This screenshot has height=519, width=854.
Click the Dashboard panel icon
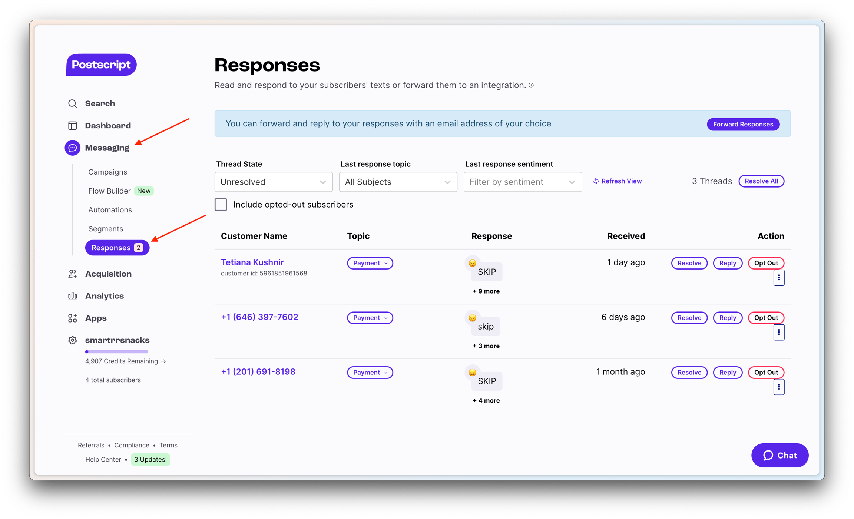[72, 126]
